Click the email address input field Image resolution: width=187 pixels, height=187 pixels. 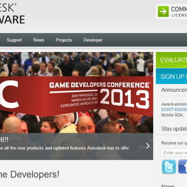point(174,153)
